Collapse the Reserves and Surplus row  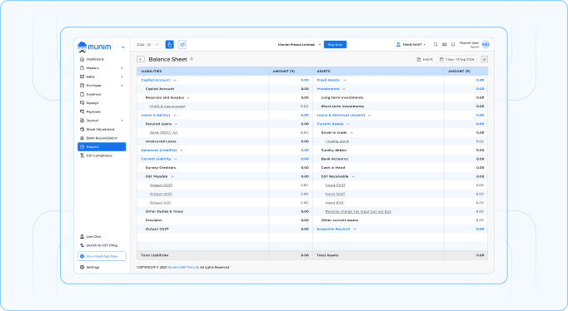(x=188, y=97)
